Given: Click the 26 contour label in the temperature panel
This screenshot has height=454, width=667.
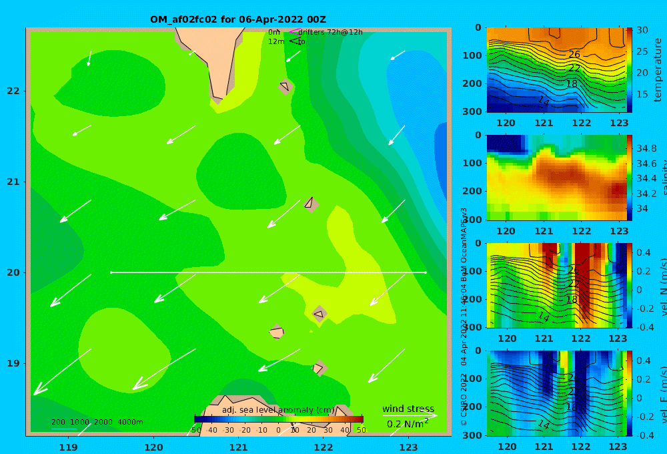Looking at the screenshot, I should (x=574, y=54).
